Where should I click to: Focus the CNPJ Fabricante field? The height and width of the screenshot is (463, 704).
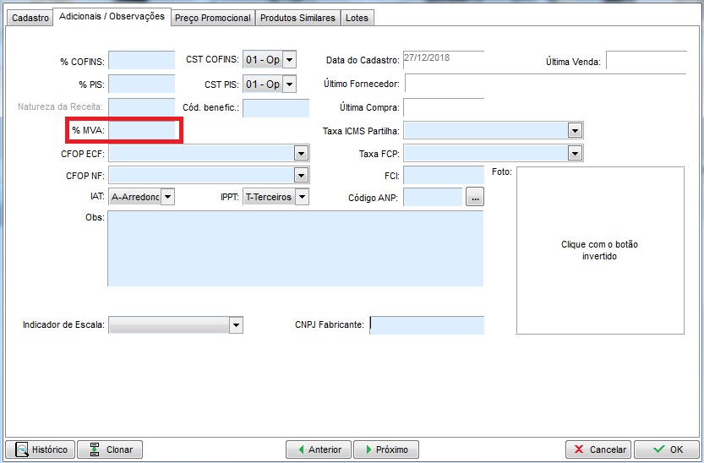427,325
